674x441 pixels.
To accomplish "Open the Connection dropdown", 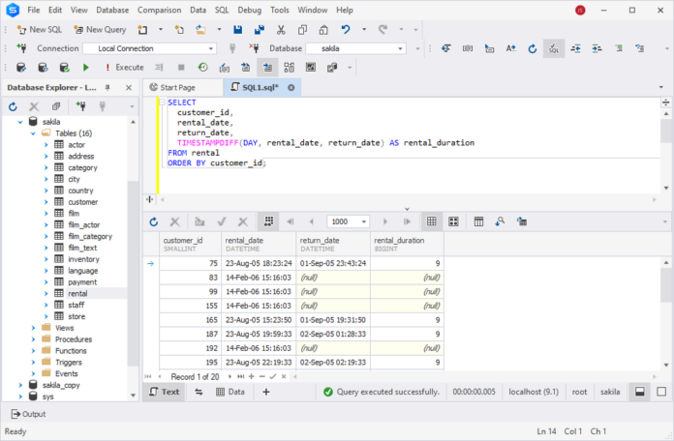I will coord(212,48).
